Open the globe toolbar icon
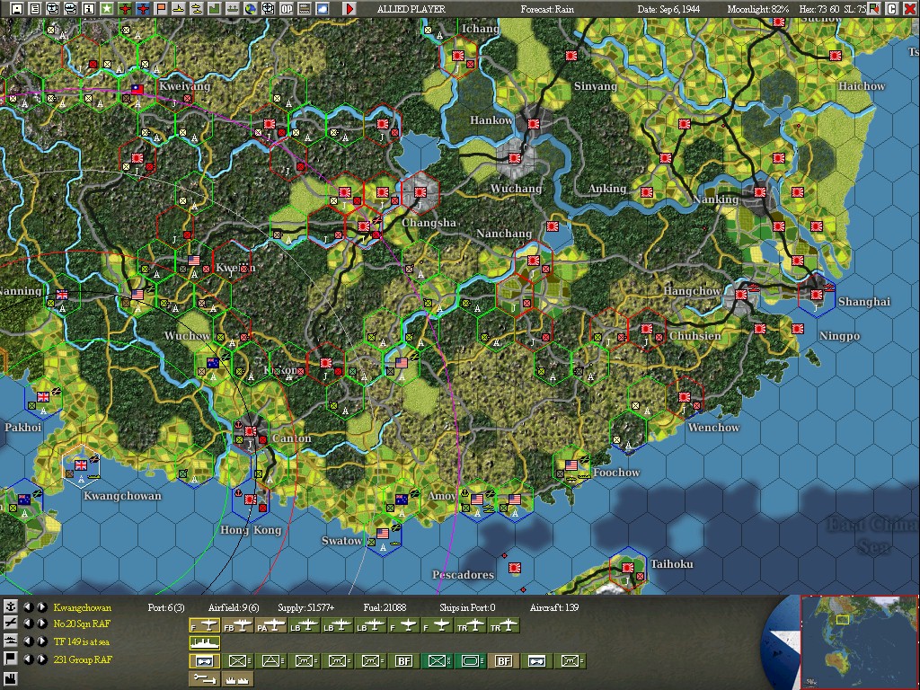This screenshot has height=690, width=920. coord(250,8)
